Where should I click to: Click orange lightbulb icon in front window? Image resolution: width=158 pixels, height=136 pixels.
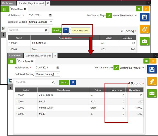click(153, 61)
